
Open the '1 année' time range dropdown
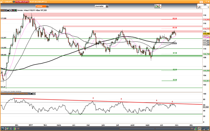coord(42,6)
